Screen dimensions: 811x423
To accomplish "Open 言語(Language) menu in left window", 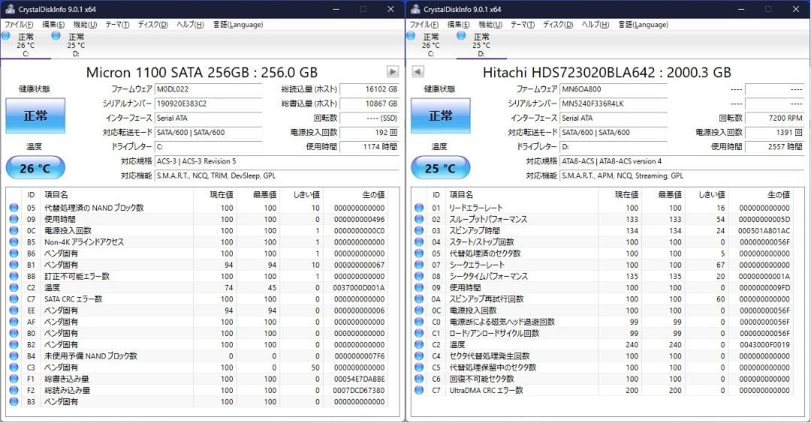I will click(238, 24).
